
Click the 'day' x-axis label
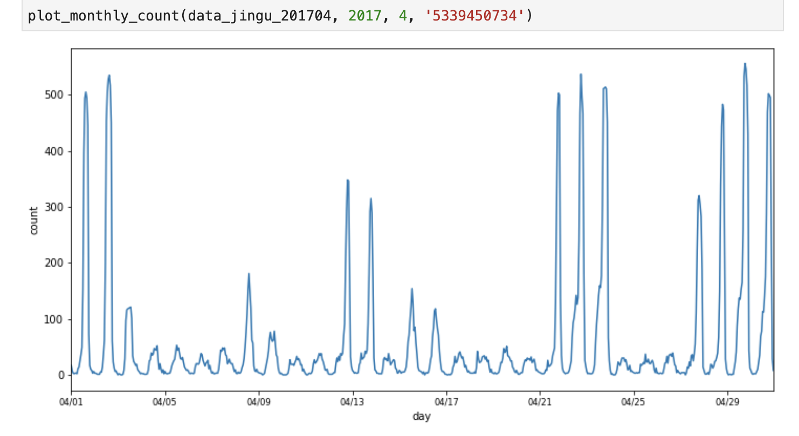pos(422,417)
